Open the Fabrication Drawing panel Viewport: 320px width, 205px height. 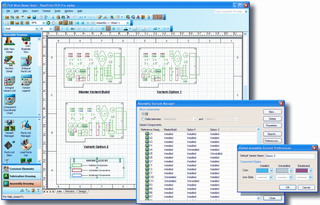click(22, 176)
